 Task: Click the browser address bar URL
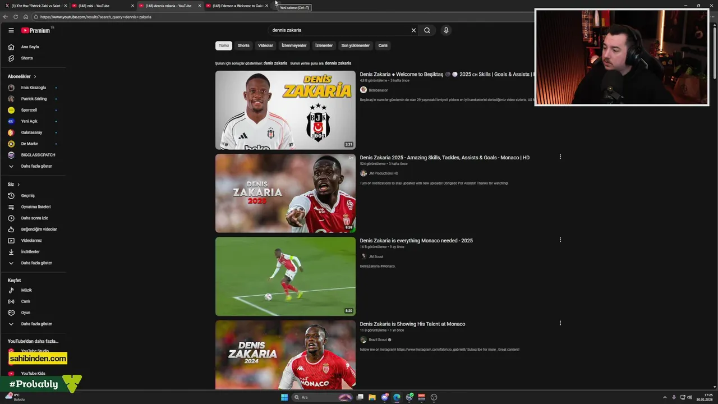95,17
